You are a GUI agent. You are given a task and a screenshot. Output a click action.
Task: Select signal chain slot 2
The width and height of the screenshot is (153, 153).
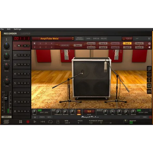coord(40,43)
